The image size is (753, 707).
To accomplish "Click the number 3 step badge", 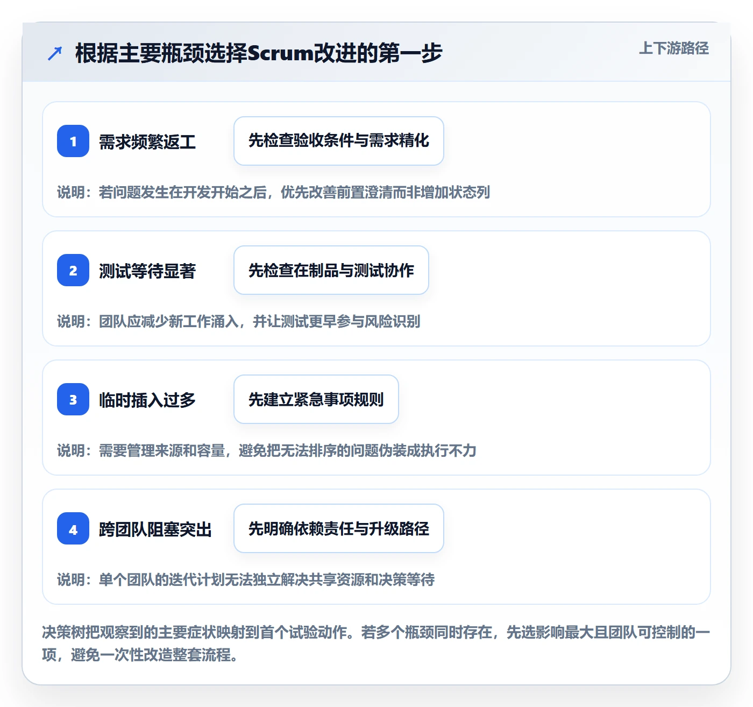I will [73, 399].
